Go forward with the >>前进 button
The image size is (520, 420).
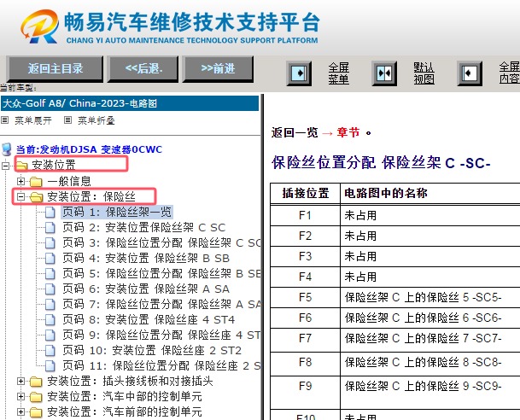(x=218, y=68)
